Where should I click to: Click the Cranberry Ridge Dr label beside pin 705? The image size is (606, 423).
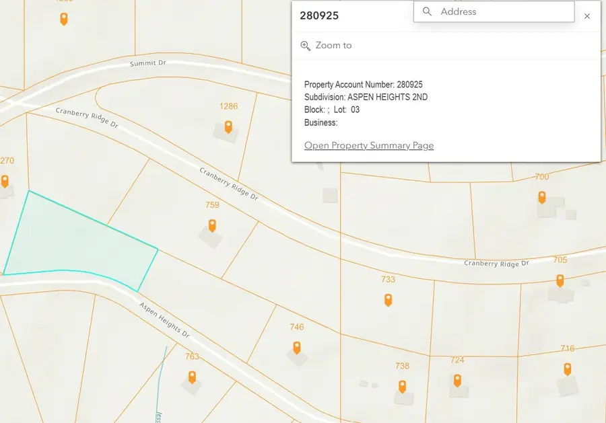(496, 263)
